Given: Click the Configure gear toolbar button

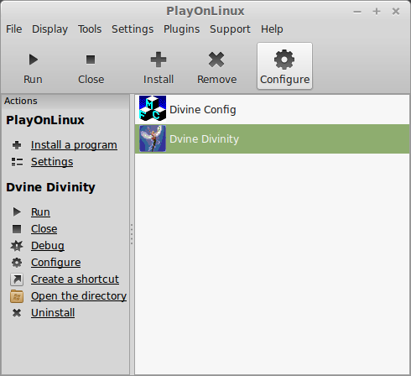Looking at the screenshot, I should (x=284, y=66).
